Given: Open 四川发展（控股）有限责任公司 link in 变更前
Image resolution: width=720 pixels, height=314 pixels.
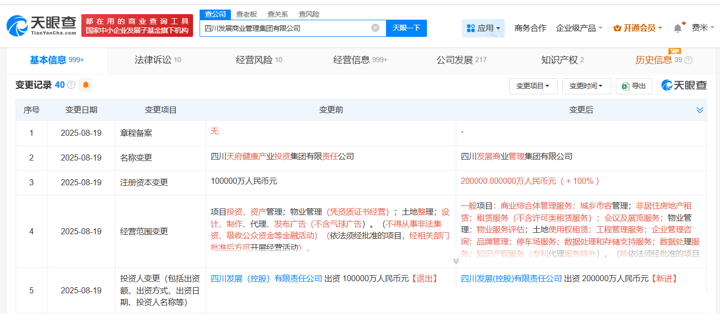Looking at the screenshot, I should [x=266, y=278].
